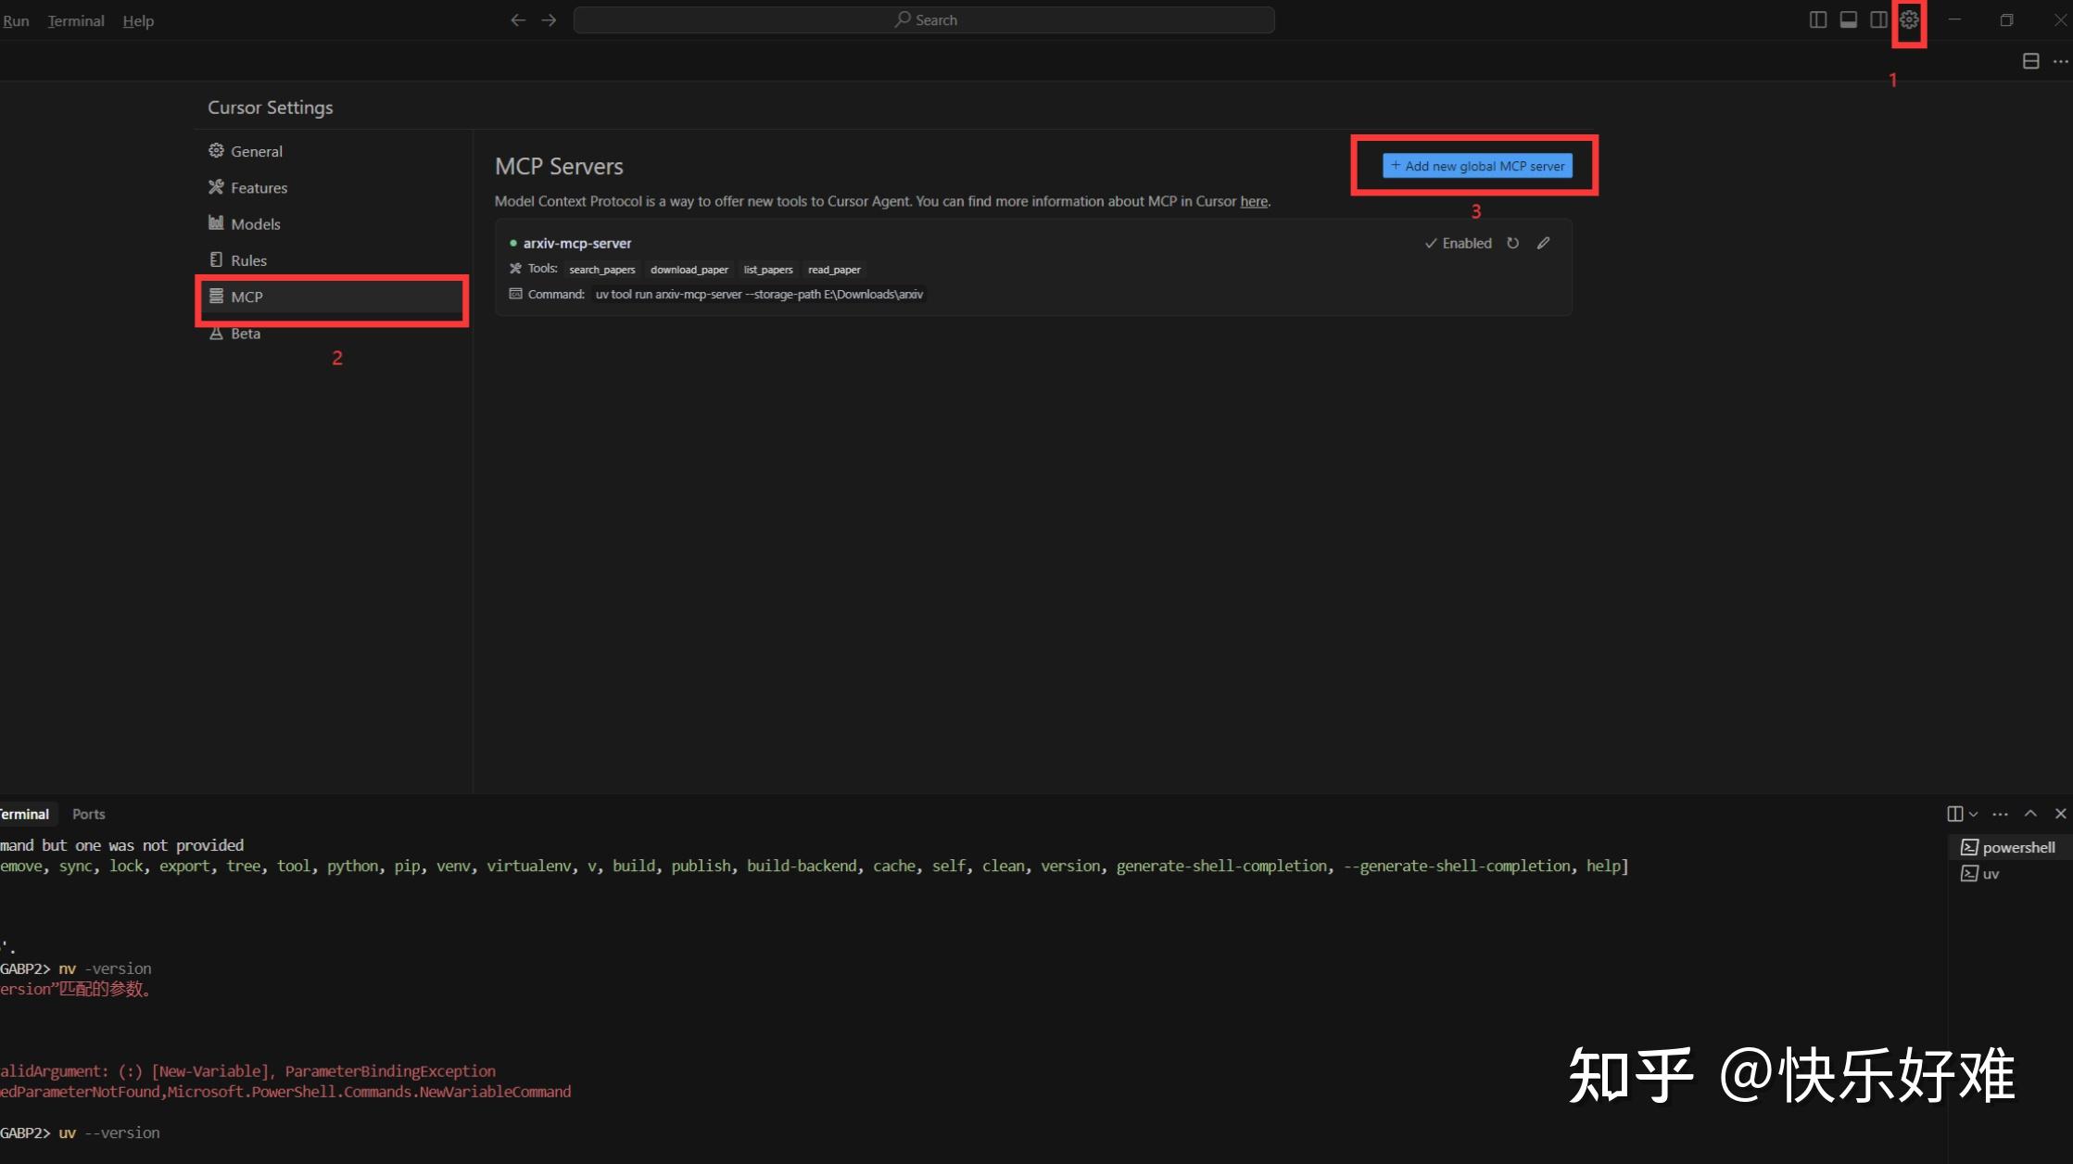Toggle Enabled state of arxiv-mcp-server

[1458, 243]
